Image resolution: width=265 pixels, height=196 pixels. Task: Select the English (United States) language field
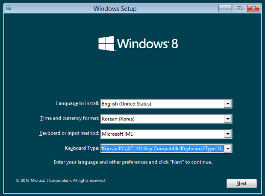click(166, 104)
